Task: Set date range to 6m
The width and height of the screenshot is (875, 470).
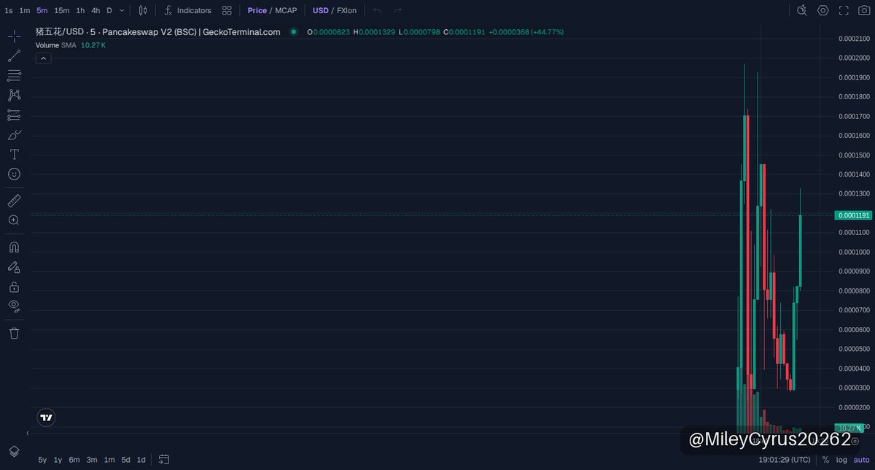Action: pyautogui.click(x=74, y=460)
